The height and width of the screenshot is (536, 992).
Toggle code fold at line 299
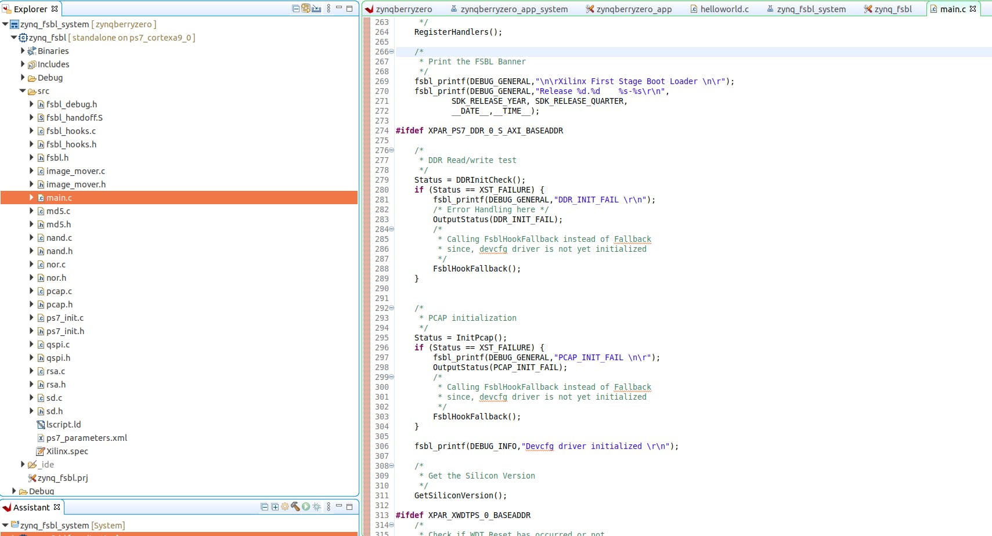pos(391,377)
